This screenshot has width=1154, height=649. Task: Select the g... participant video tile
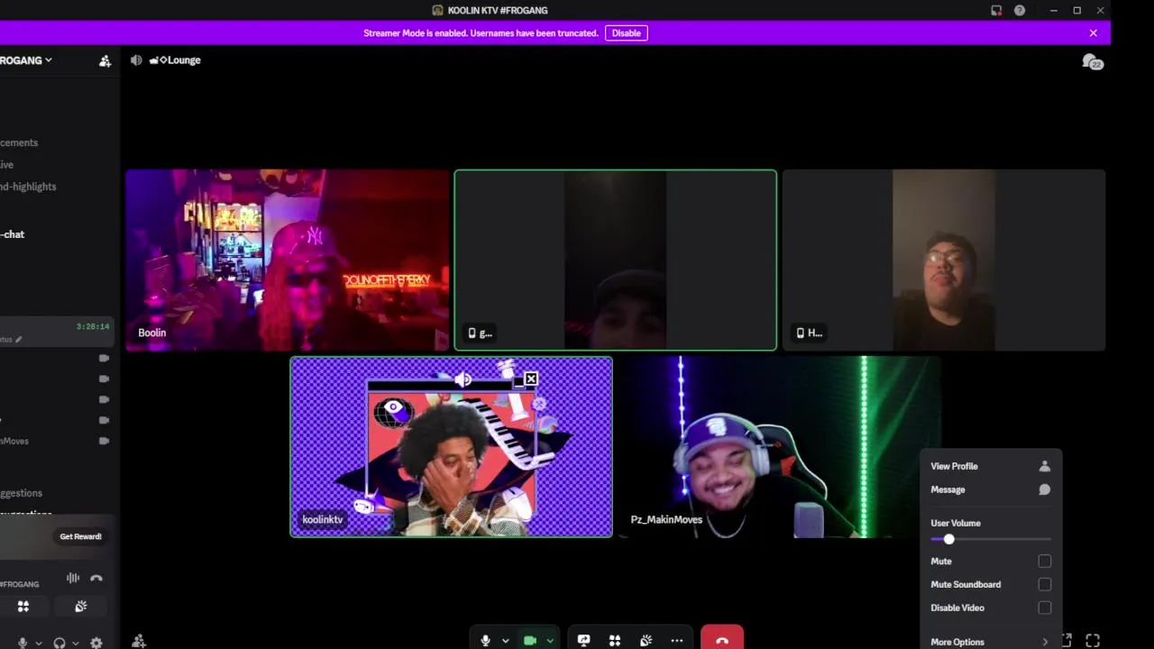[615, 260]
